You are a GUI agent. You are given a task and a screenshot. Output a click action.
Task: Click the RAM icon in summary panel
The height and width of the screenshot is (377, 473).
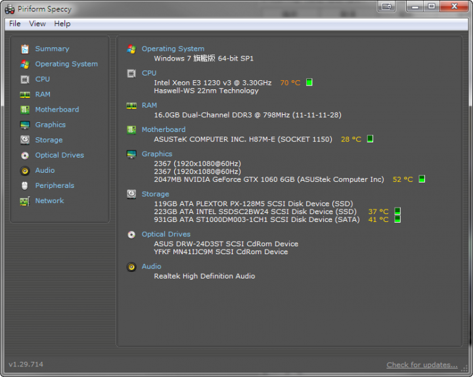point(131,106)
